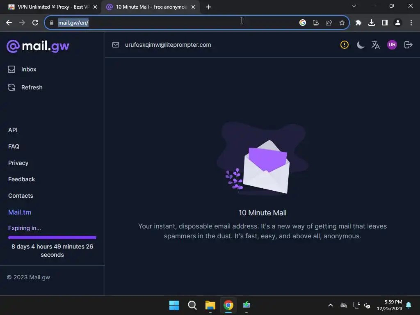This screenshot has width=420, height=315.
Task: Open the Contacts link
Action: click(x=21, y=196)
